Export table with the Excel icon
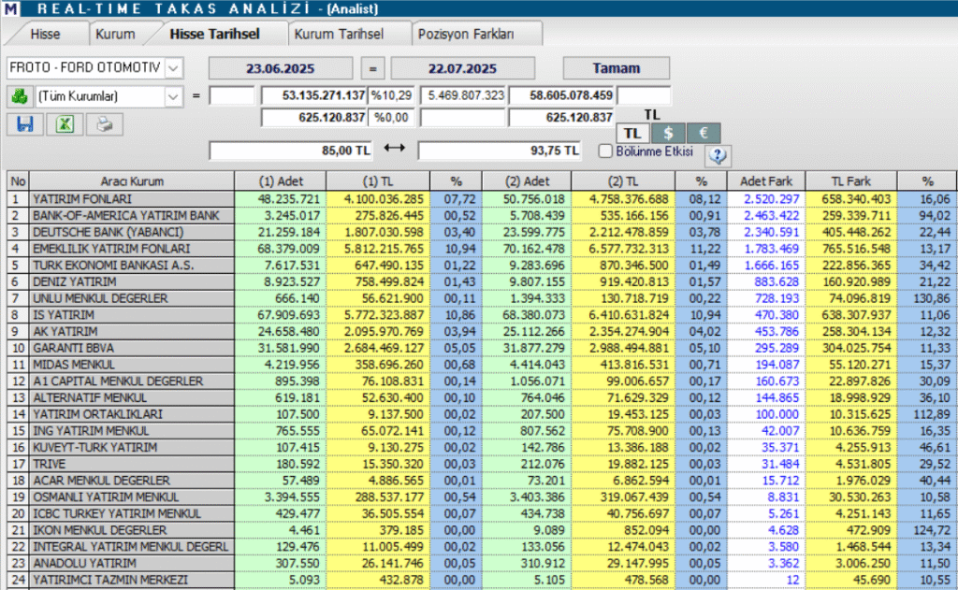 click(x=65, y=124)
